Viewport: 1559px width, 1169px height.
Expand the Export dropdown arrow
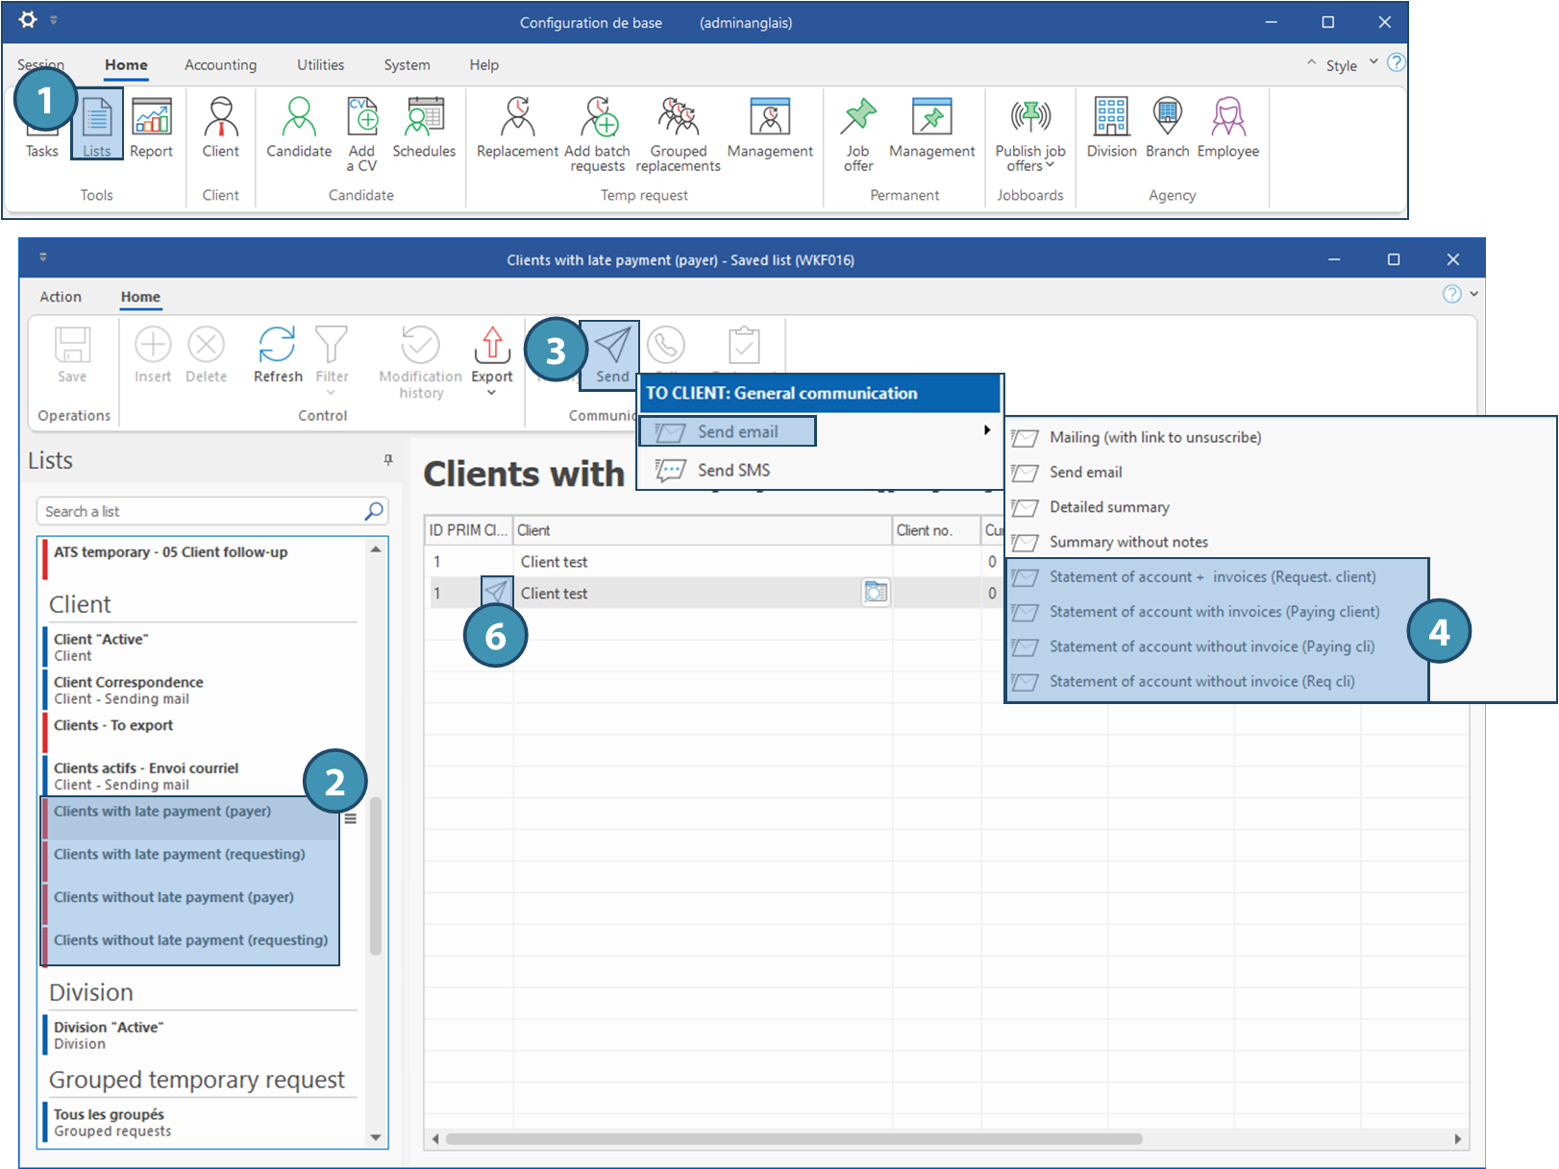click(491, 393)
